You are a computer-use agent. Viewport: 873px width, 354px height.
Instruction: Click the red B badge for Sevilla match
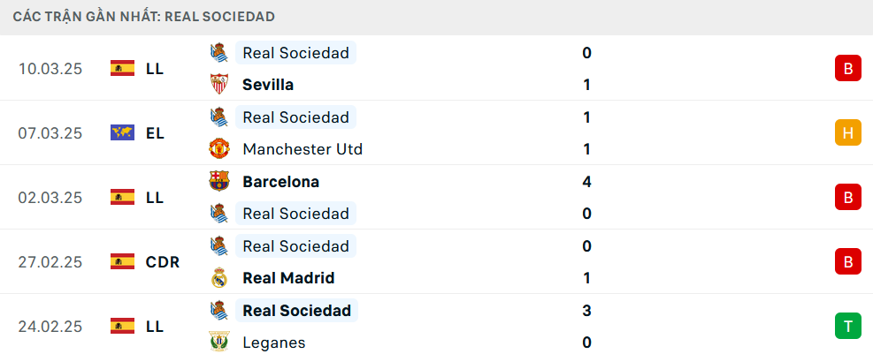click(x=847, y=69)
